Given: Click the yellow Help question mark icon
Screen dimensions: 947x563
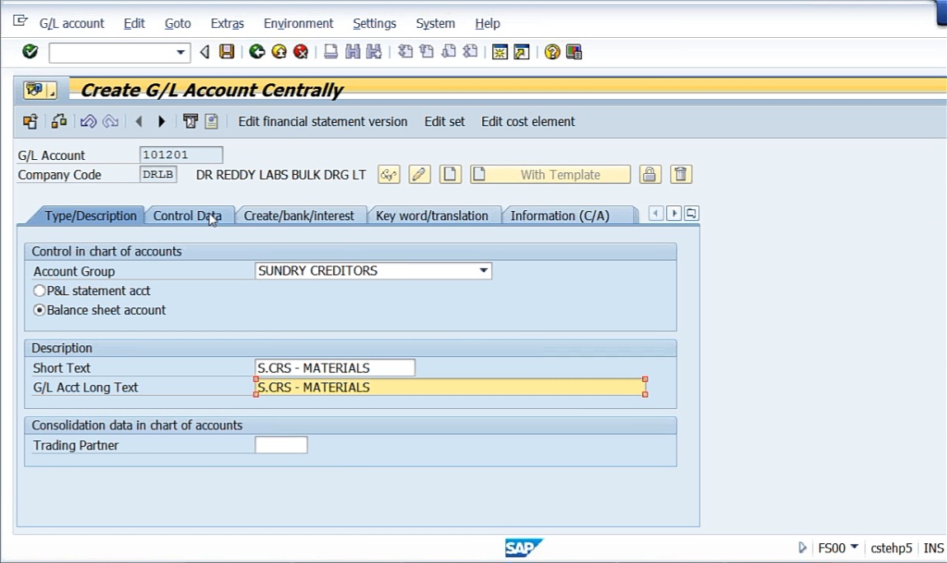Looking at the screenshot, I should (552, 52).
